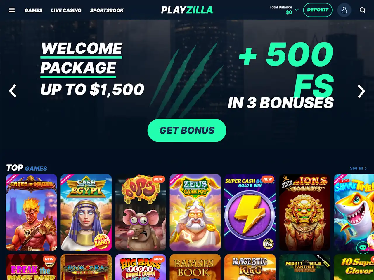This screenshot has width=374, height=280.
Task: Open the Live Casino menu
Action: [66, 10]
